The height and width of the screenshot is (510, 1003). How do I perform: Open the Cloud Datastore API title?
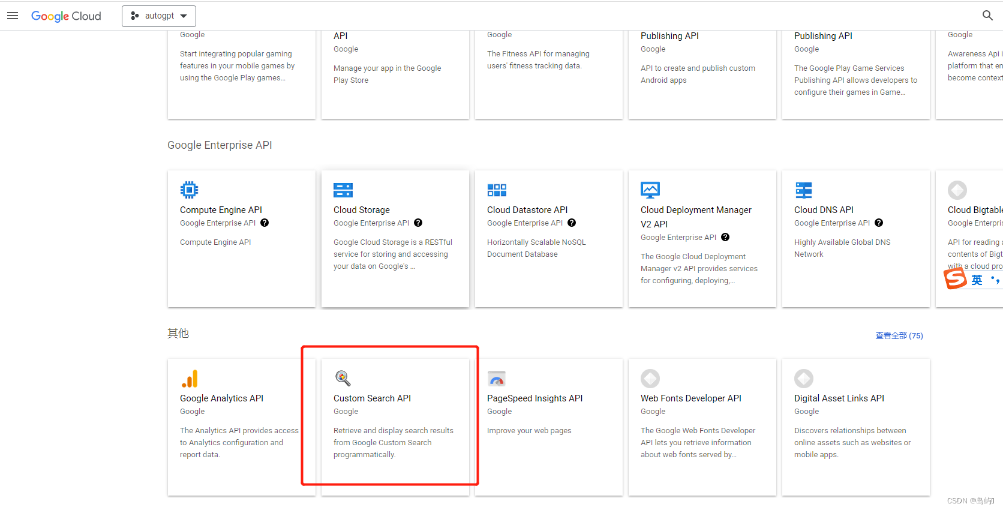click(527, 210)
